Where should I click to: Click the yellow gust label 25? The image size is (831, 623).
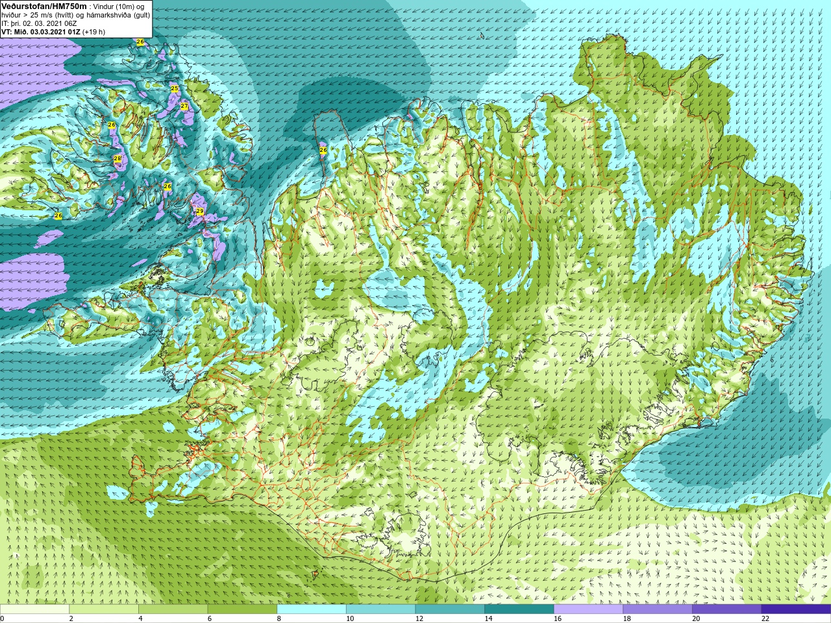pos(174,88)
